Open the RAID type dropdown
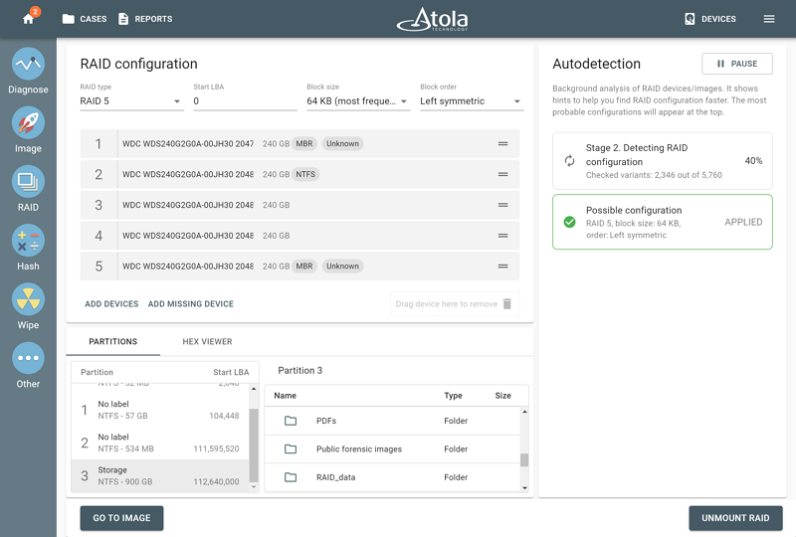This screenshot has width=796, height=537. tap(131, 101)
